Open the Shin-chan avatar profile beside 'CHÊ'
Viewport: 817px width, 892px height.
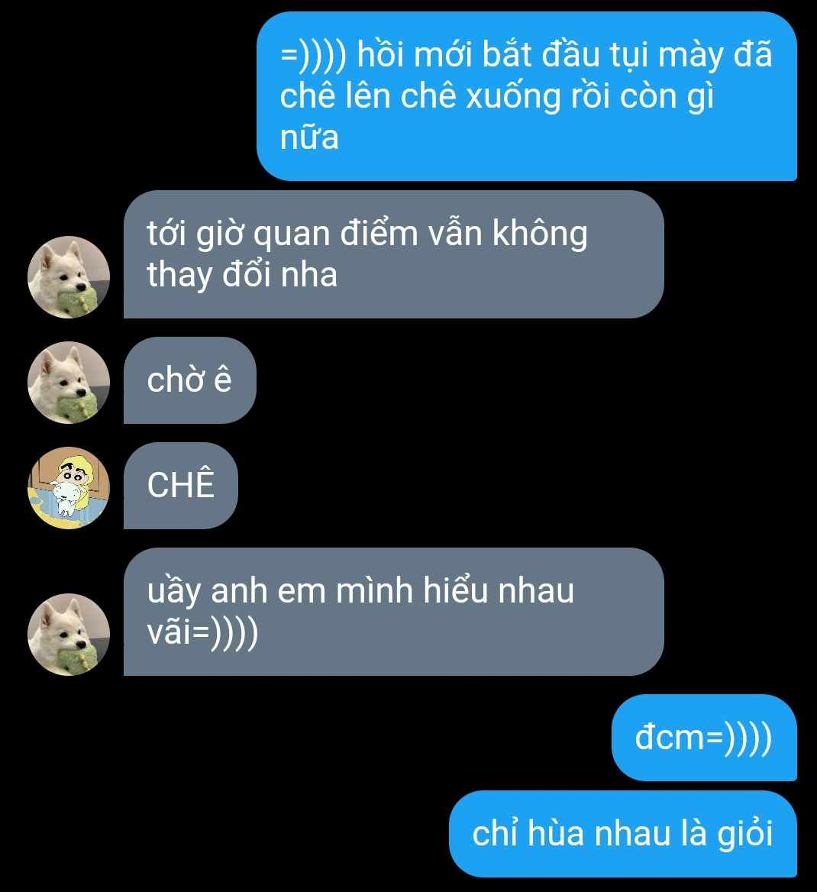[69, 487]
